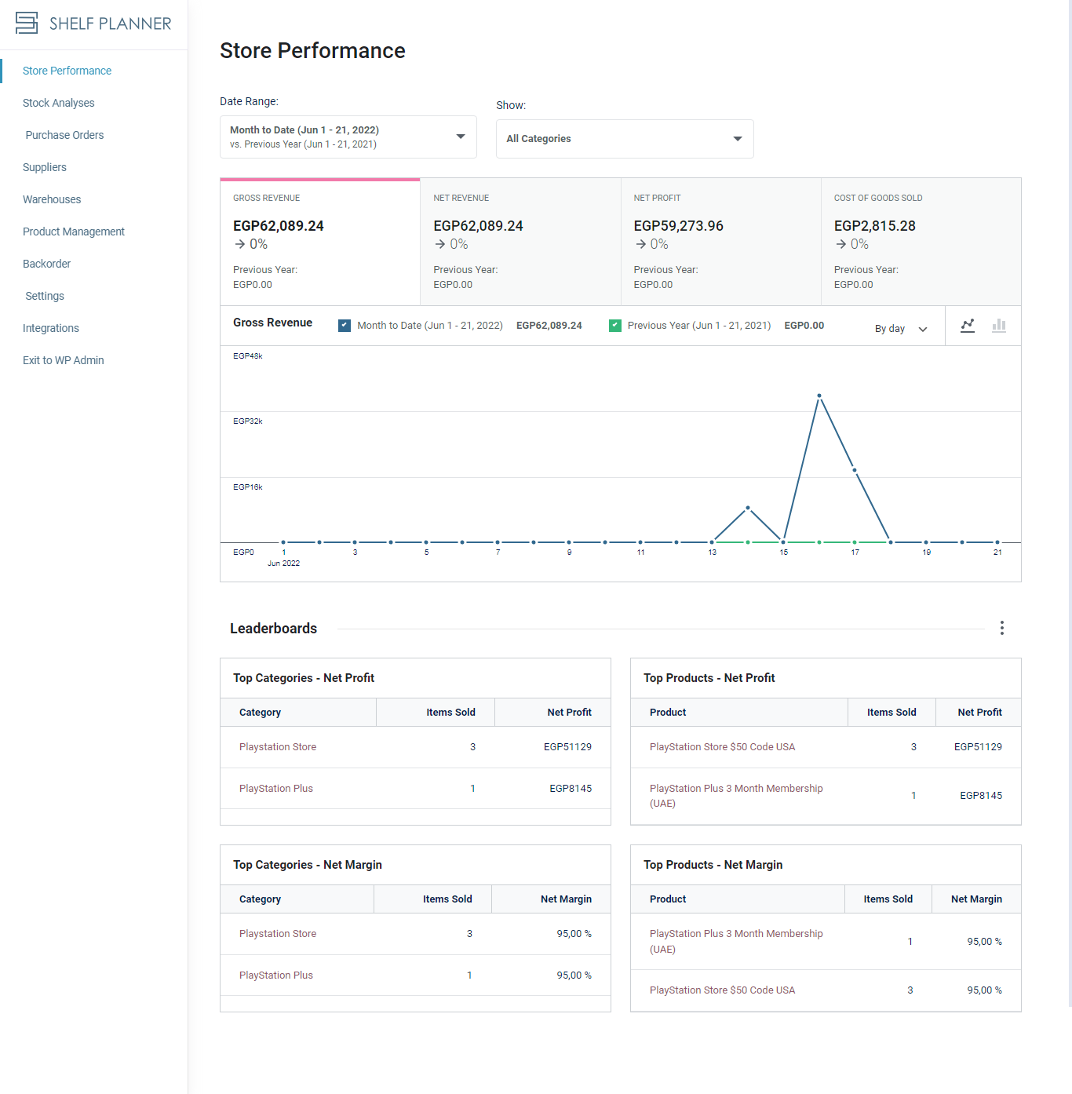Go to Purchase Orders page
1072x1094 pixels.
(x=64, y=135)
